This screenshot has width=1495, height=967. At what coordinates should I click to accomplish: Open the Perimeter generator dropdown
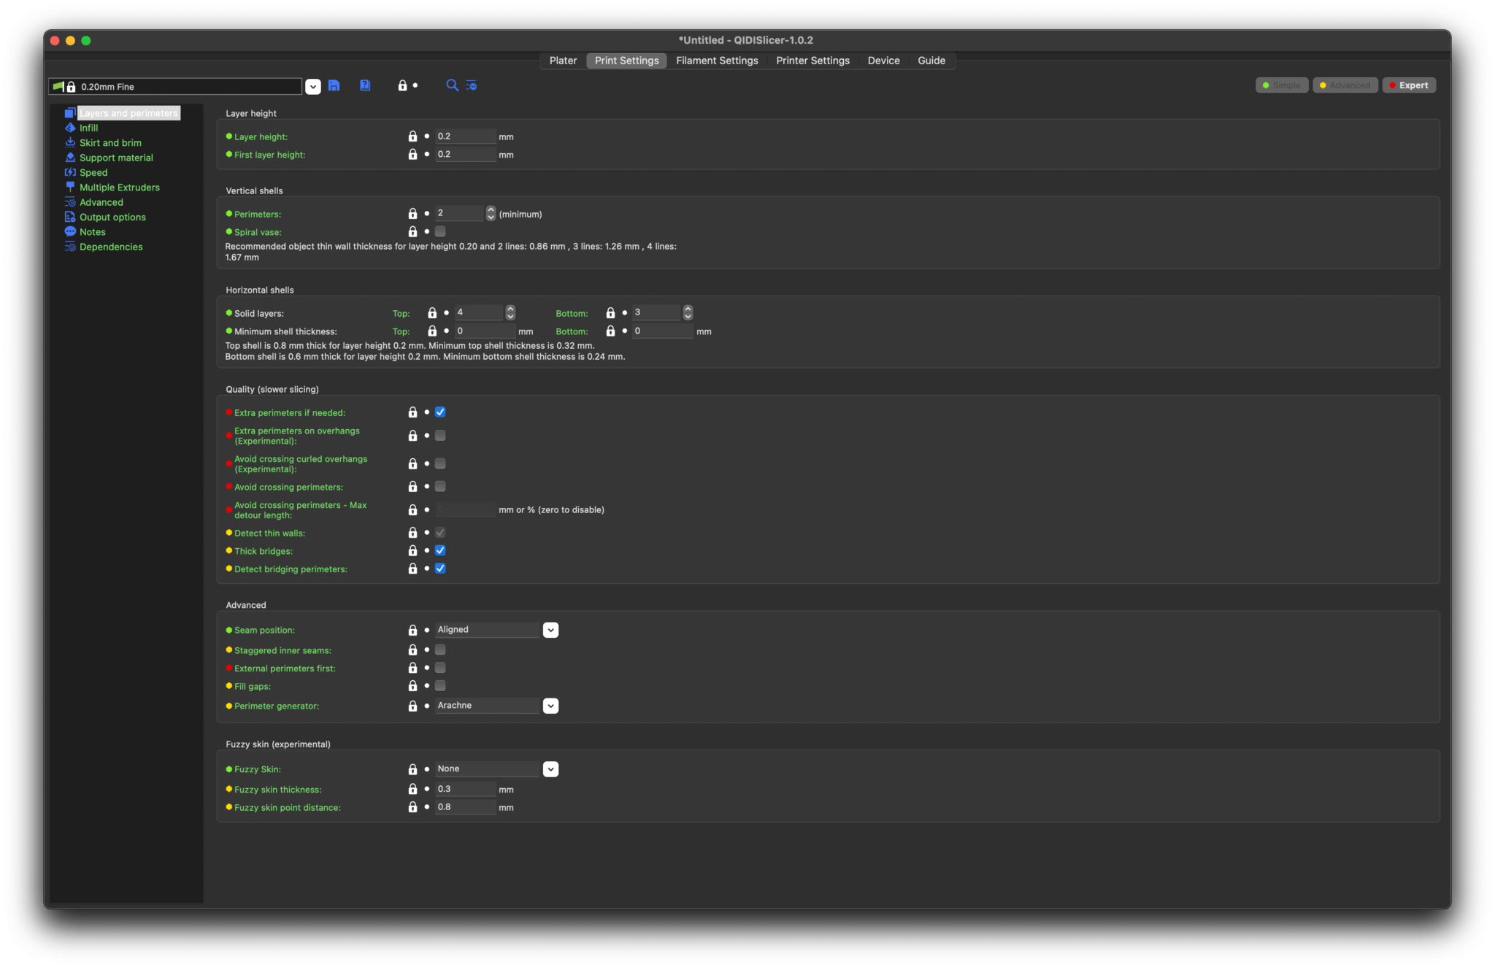[x=550, y=706]
